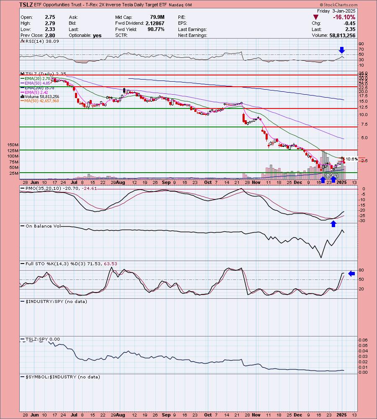Click the EMA(20) 2.70 legend text

[37, 79]
